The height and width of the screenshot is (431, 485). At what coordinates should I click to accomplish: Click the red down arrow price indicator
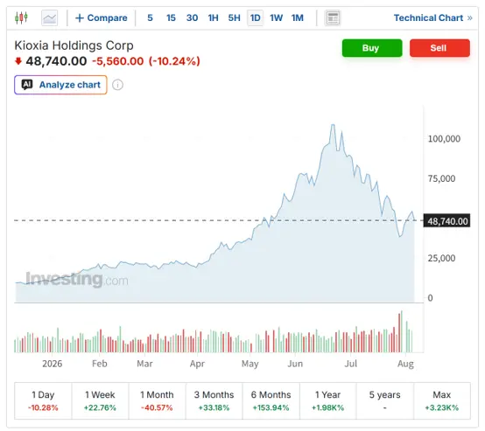[18, 61]
